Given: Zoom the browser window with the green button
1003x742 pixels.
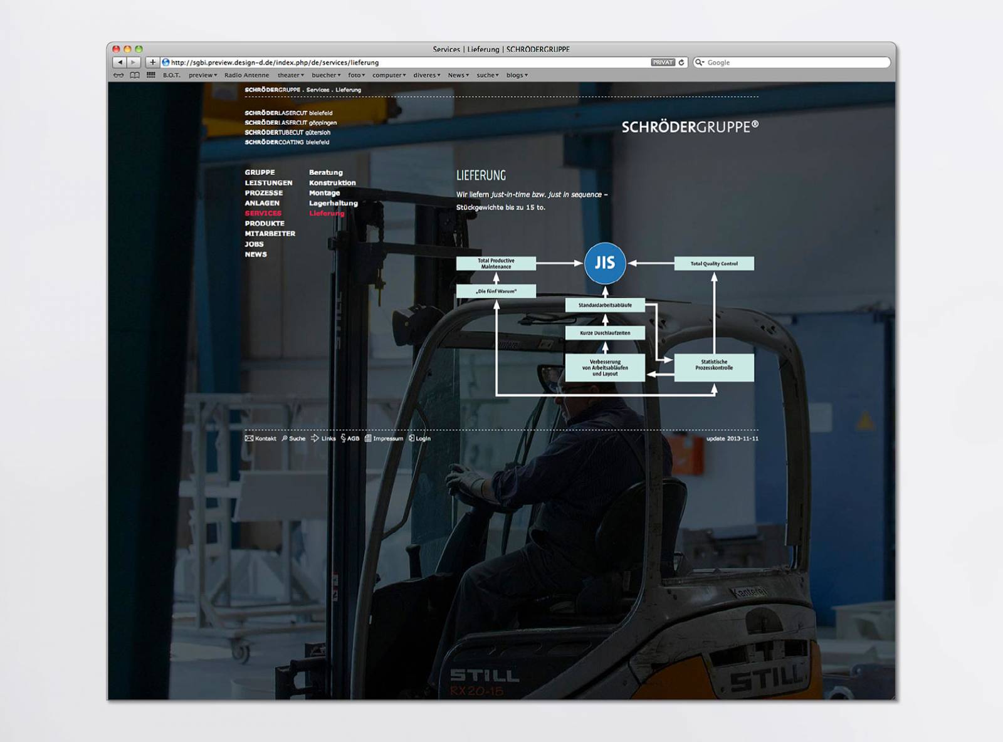Looking at the screenshot, I should (x=139, y=49).
